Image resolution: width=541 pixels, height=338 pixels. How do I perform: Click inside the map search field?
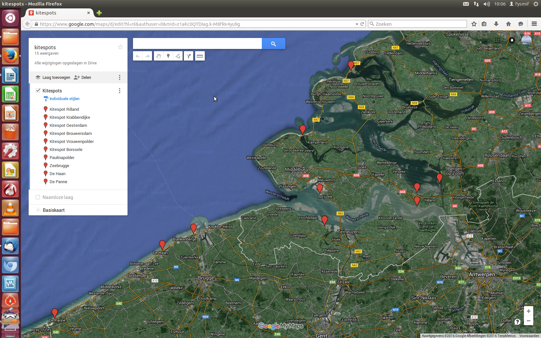coord(197,43)
